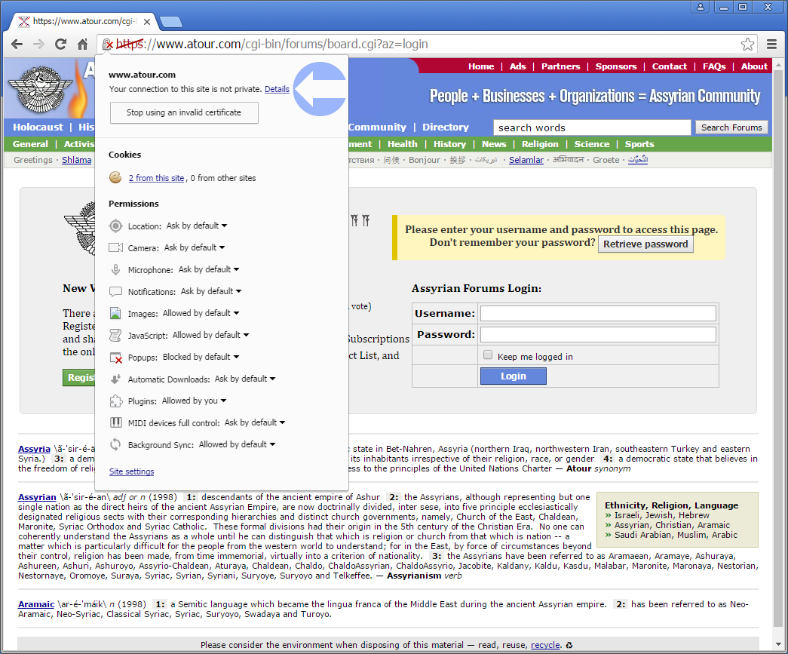Screen dimensions: 788x654
Task: Open the Aramaic definition link
Action: tap(36, 604)
